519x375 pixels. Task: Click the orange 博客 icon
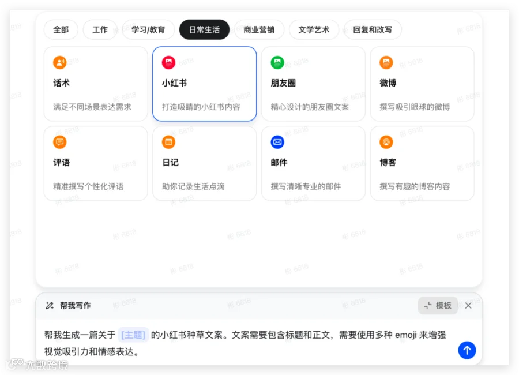386,142
